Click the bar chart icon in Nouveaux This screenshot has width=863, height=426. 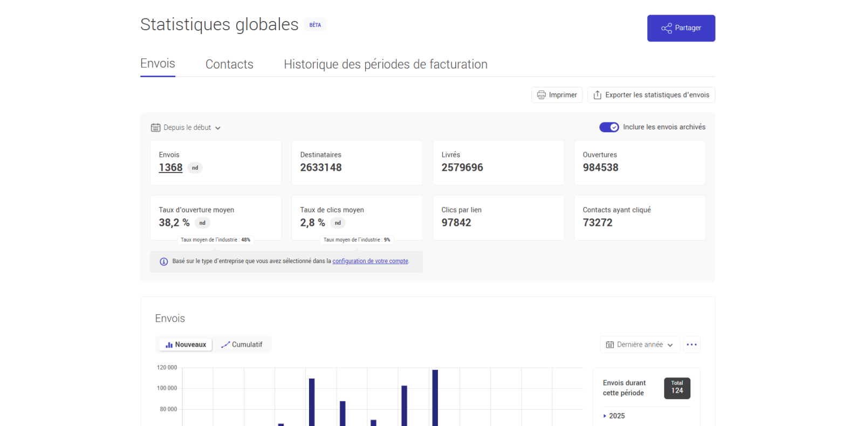(x=169, y=345)
